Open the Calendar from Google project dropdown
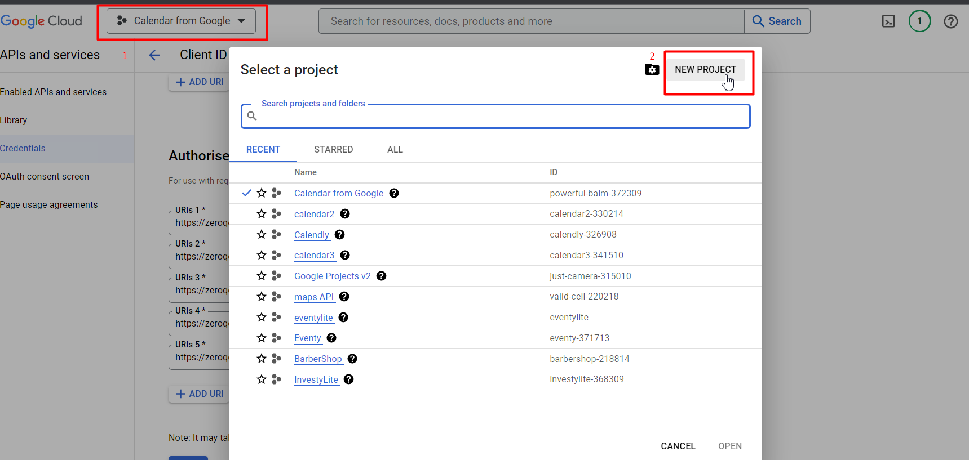Screen dimensions: 969x460 [x=181, y=21]
